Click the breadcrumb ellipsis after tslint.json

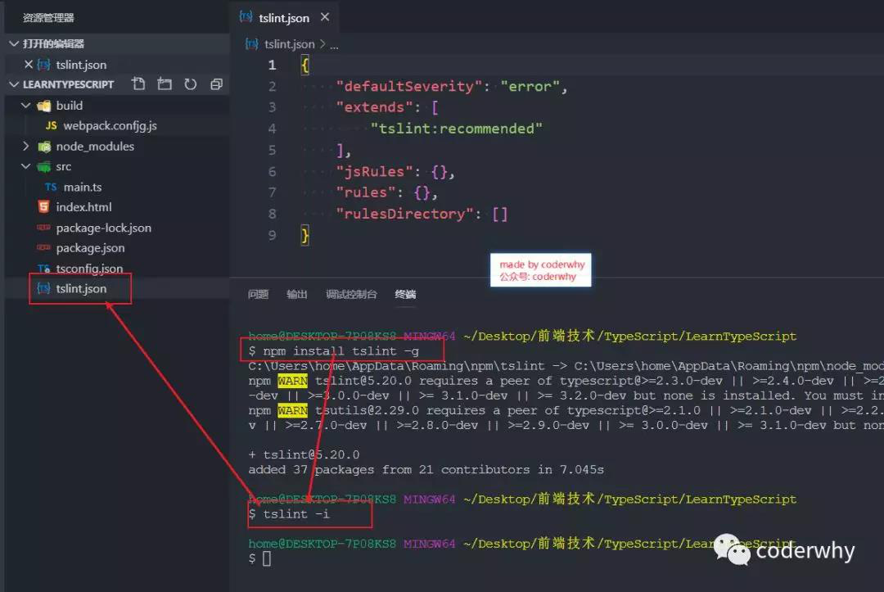pos(334,45)
